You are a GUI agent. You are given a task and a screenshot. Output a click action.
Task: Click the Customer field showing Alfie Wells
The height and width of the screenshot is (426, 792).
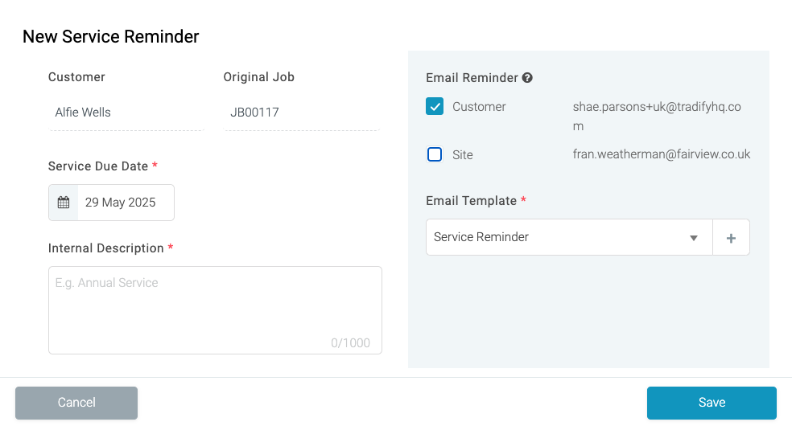[126, 113]
